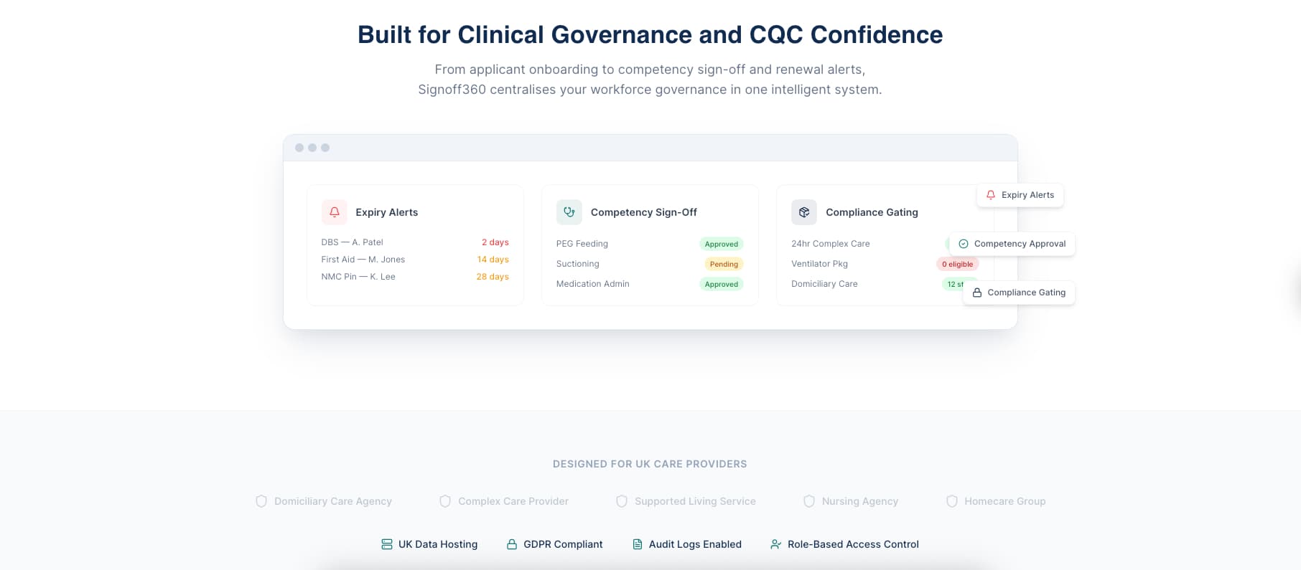Select the floating Competency Approval chip
The width and height of the screenshot is (1301, 570).
(1012, 244)
